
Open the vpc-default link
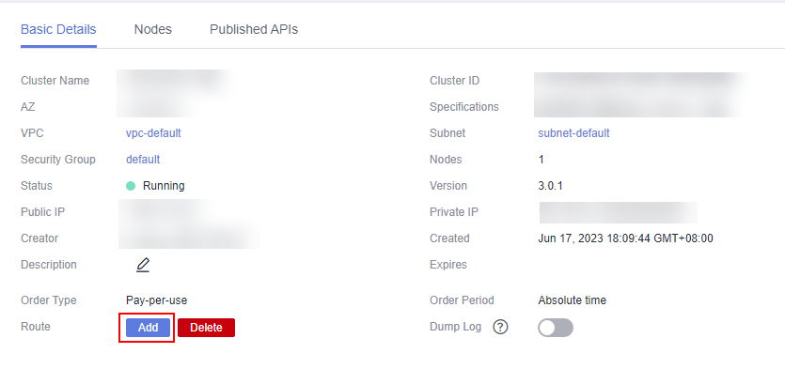pyautogui.click(x=153, y=133)
